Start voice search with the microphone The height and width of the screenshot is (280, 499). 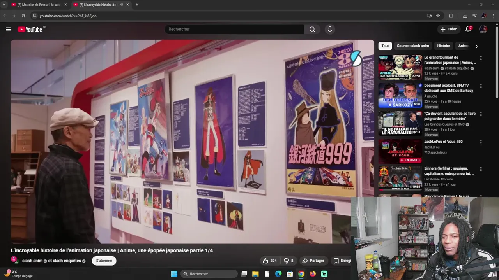point(330,29)
